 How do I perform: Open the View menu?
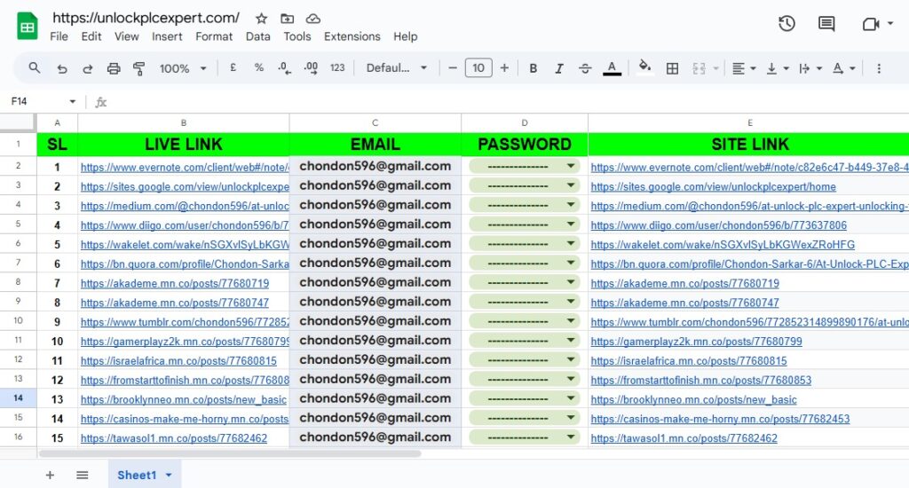126,36
